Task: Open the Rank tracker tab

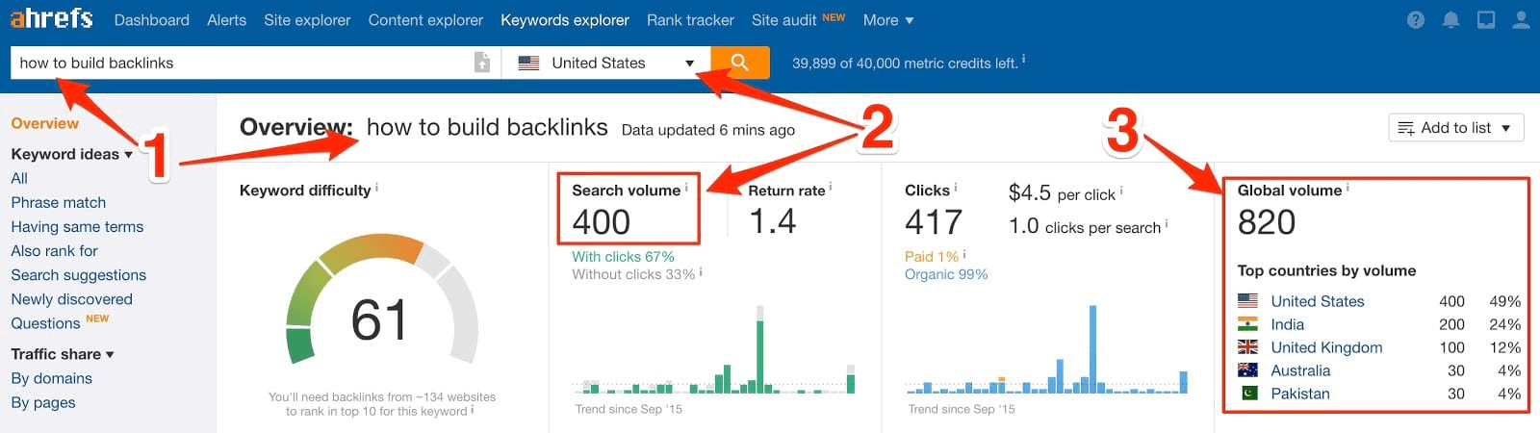Action: (690, 20)
